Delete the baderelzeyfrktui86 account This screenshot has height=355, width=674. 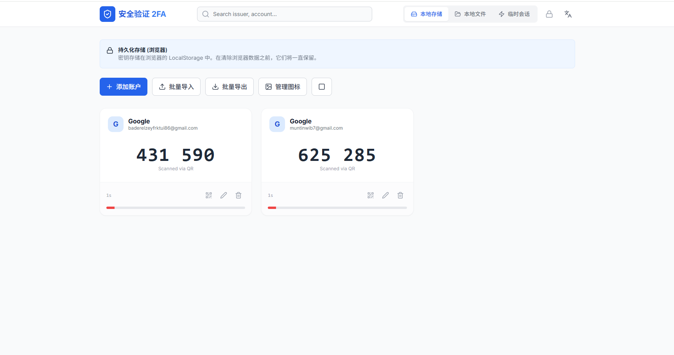pyautogui.click(x=238, y=195)
